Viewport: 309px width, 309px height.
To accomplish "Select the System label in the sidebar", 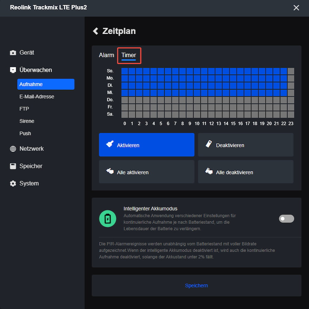I will 29,183.
